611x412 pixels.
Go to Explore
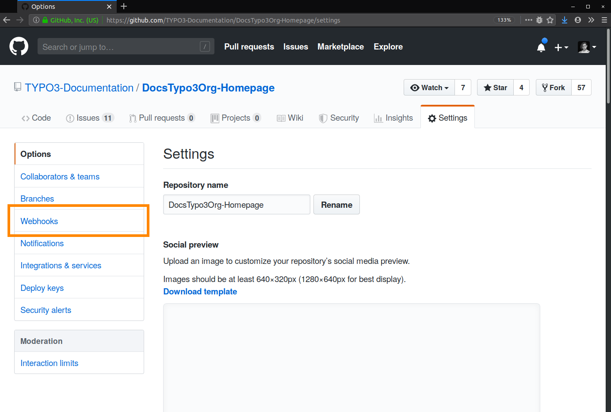point(388,47)
